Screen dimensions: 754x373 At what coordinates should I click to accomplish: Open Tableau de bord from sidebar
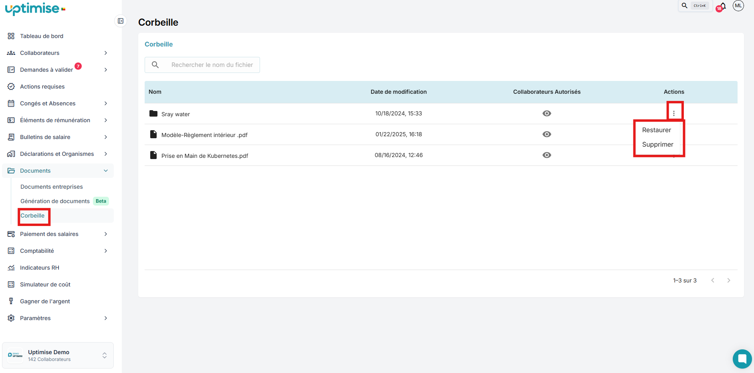pyautogui.click(x=42, y=36)
